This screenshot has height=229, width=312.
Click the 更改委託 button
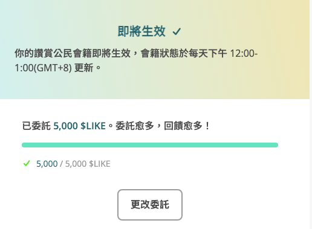[x=150, y=205]
